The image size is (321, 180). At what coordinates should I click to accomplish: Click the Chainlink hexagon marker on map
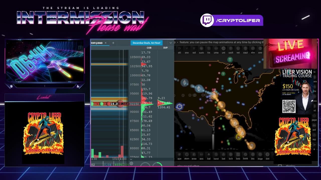coord(179,107)
